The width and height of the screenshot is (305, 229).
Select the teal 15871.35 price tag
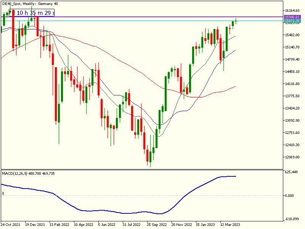(x=293, y=21)
